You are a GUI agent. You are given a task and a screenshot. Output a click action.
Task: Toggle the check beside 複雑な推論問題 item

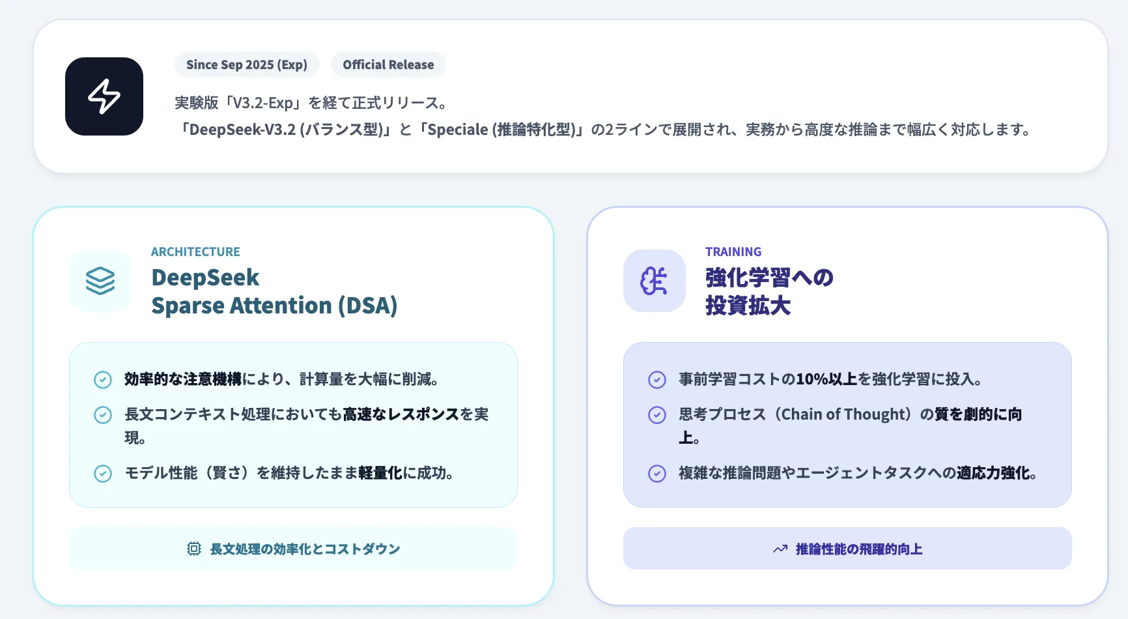pos(656,474)
